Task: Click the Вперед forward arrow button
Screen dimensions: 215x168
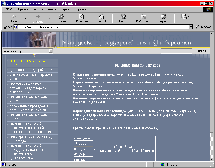Action: [38, 18]
